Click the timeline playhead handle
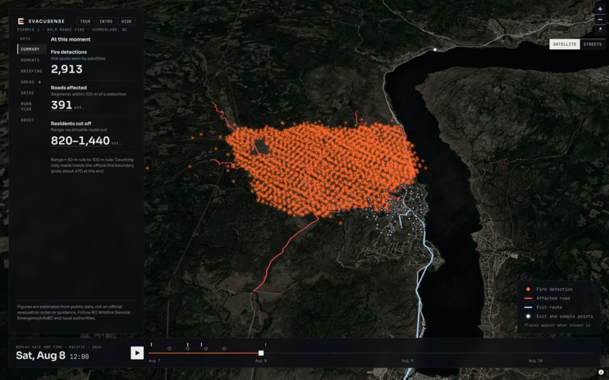 [x=261, y=353]
